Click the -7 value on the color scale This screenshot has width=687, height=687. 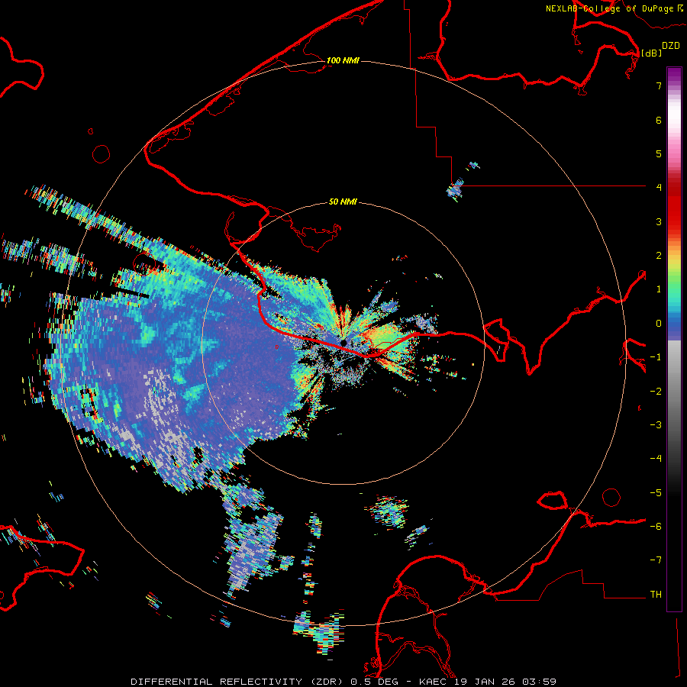[656, 560]
